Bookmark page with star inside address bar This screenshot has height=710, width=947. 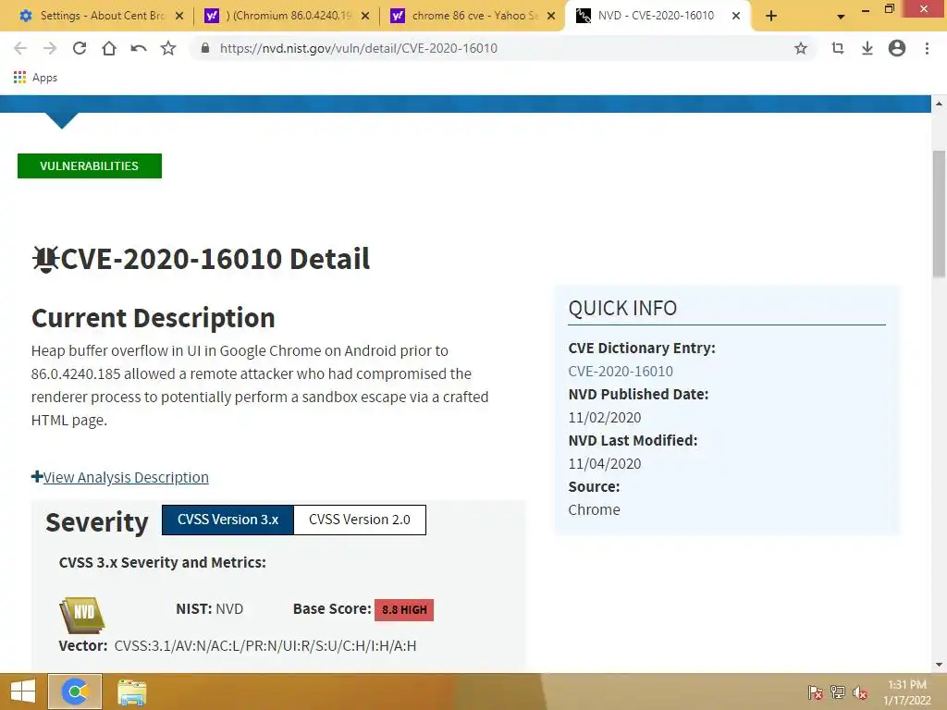(800, 48)
